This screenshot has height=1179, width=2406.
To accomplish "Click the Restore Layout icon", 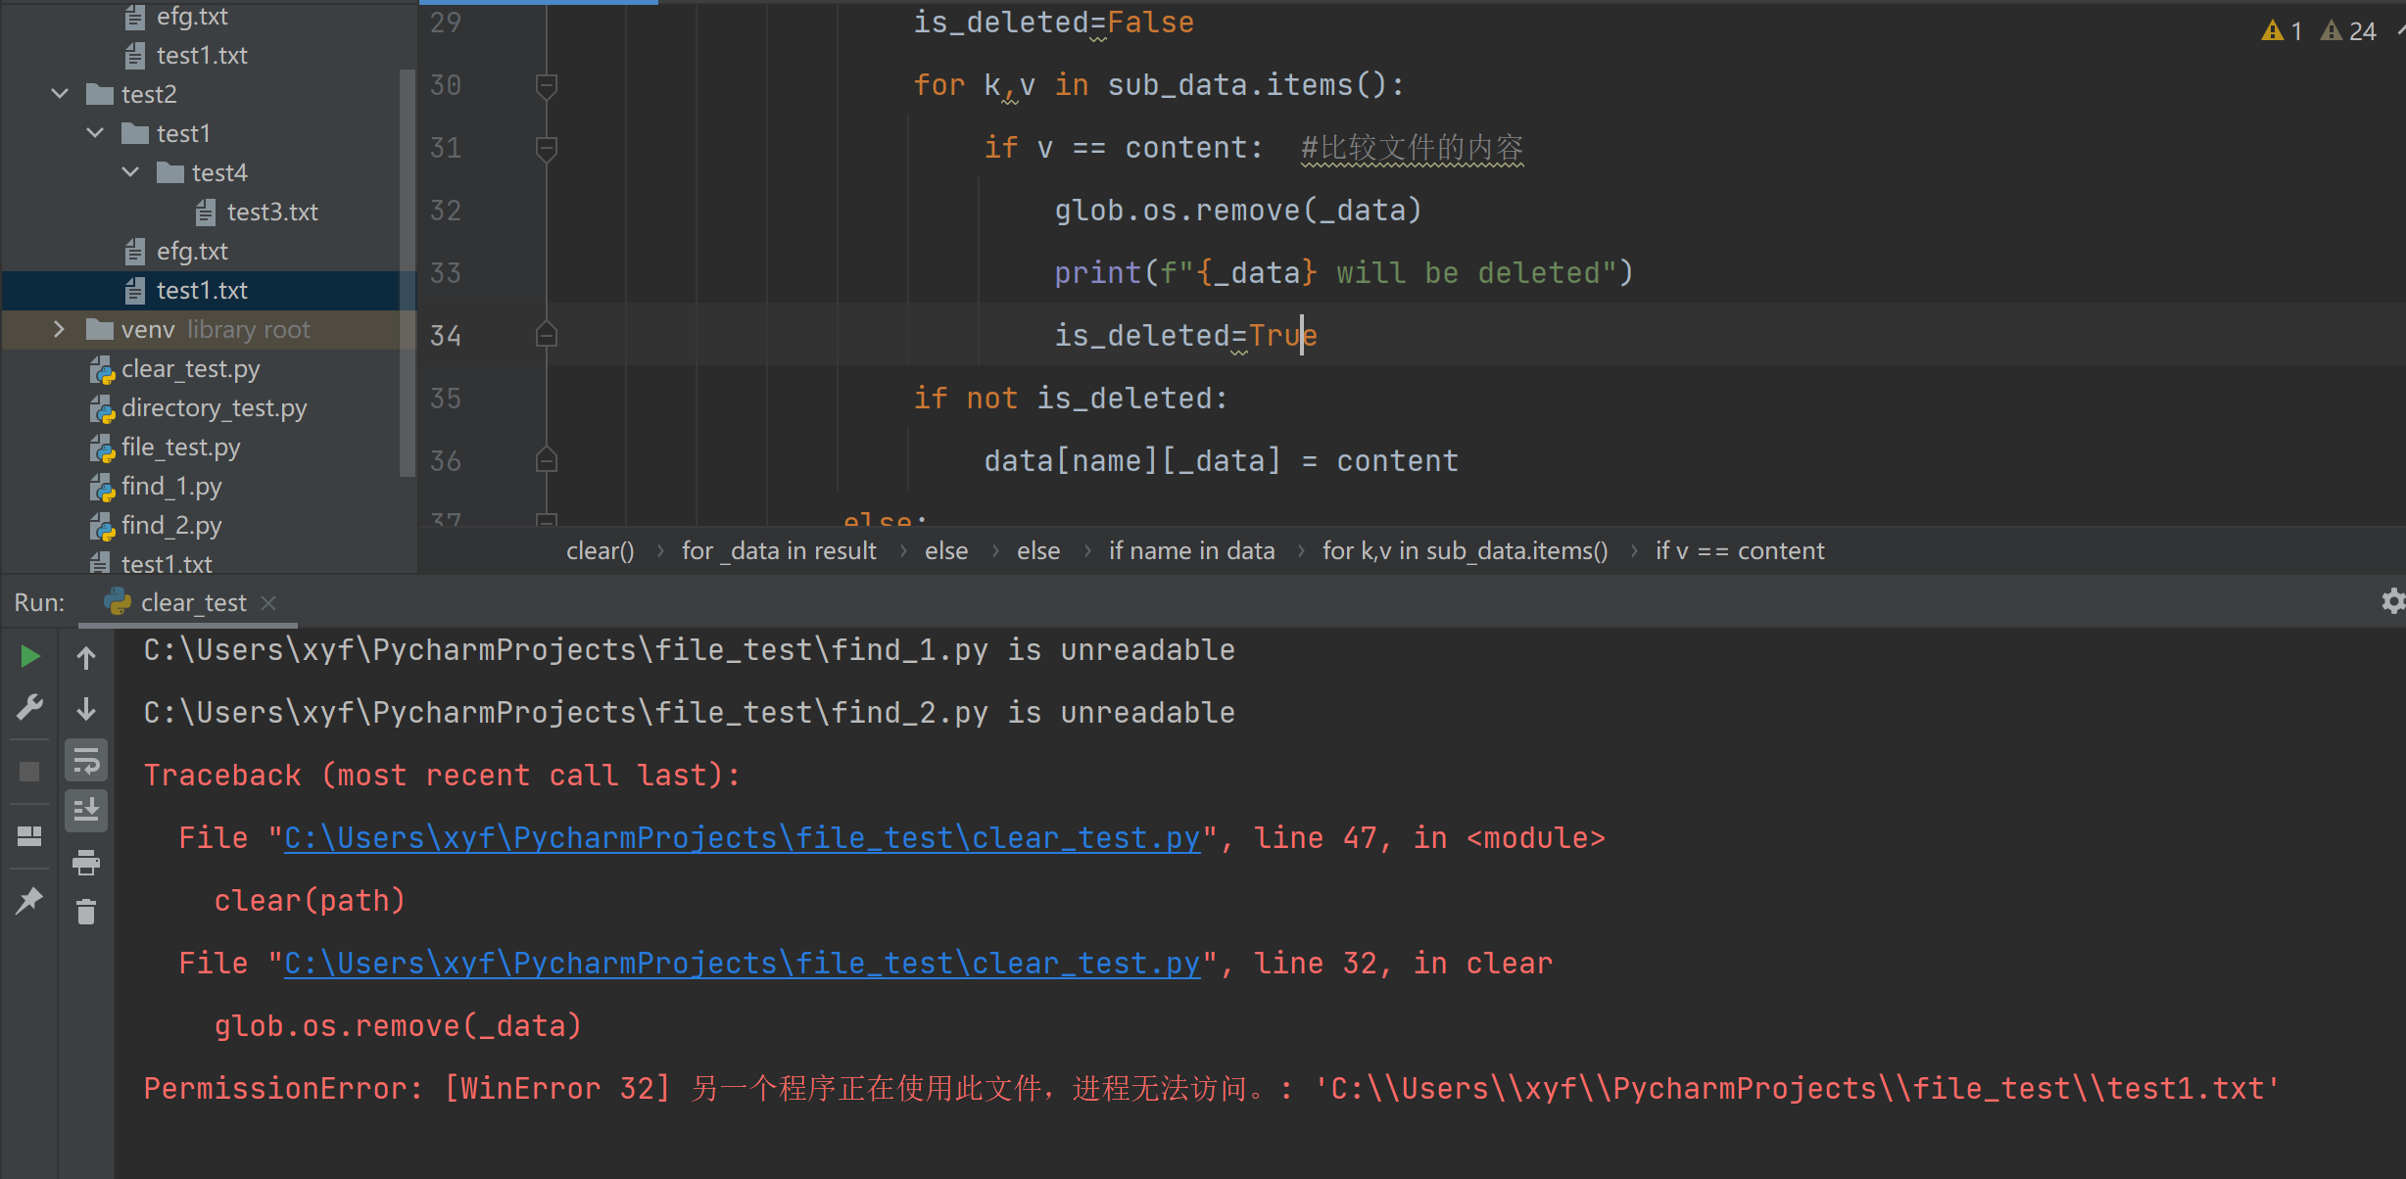I will (30, 836).
